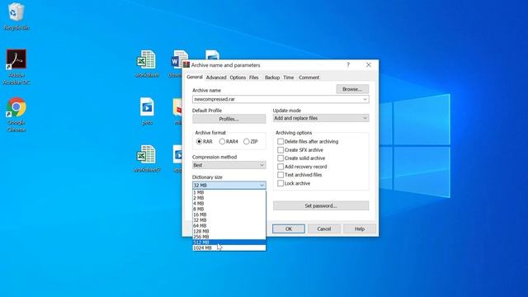Select the worksheet2 Excel file on desktop
Viewport: 528px width, 297px height.
point(147,158)
